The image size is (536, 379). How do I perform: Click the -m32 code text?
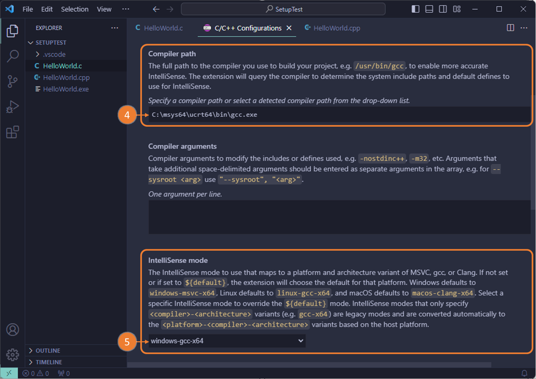tap(419, 158)
